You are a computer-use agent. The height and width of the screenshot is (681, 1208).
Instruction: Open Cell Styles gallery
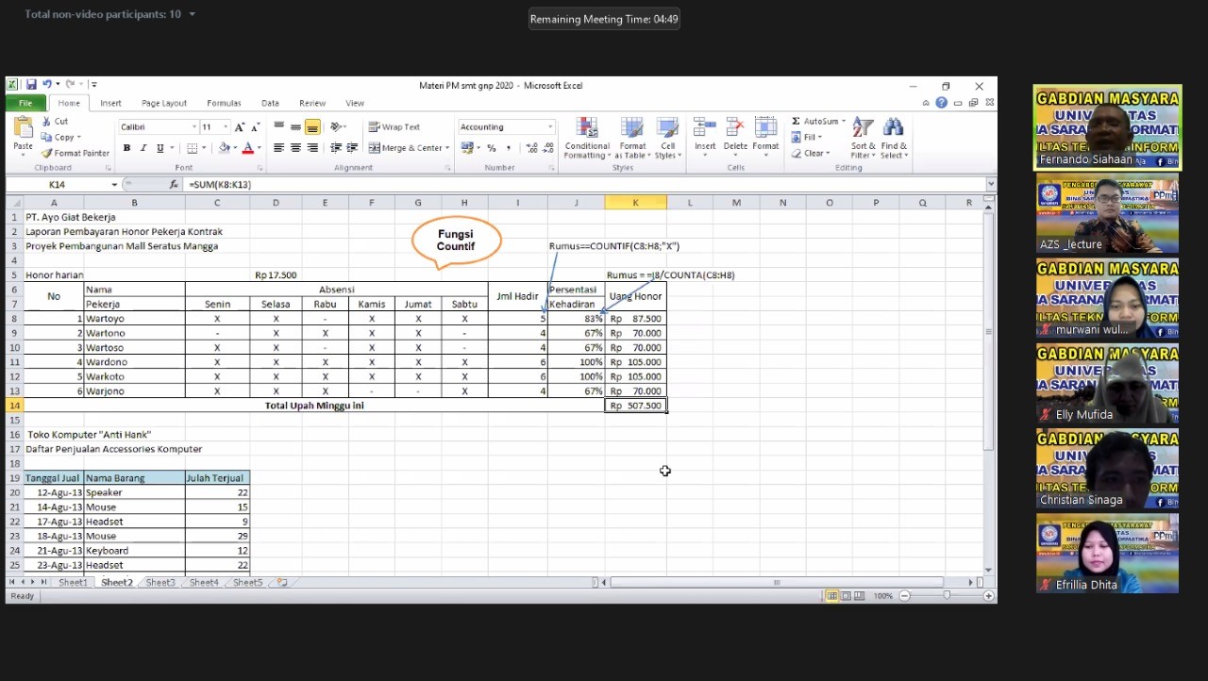(668, 138)
